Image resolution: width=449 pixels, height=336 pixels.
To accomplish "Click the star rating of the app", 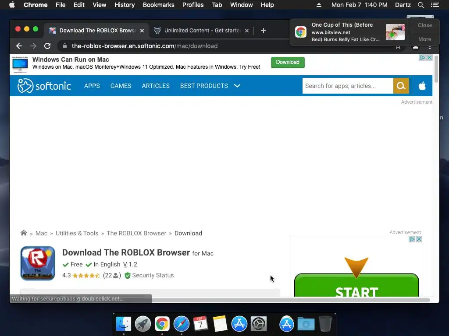I will tap(86, 276).
